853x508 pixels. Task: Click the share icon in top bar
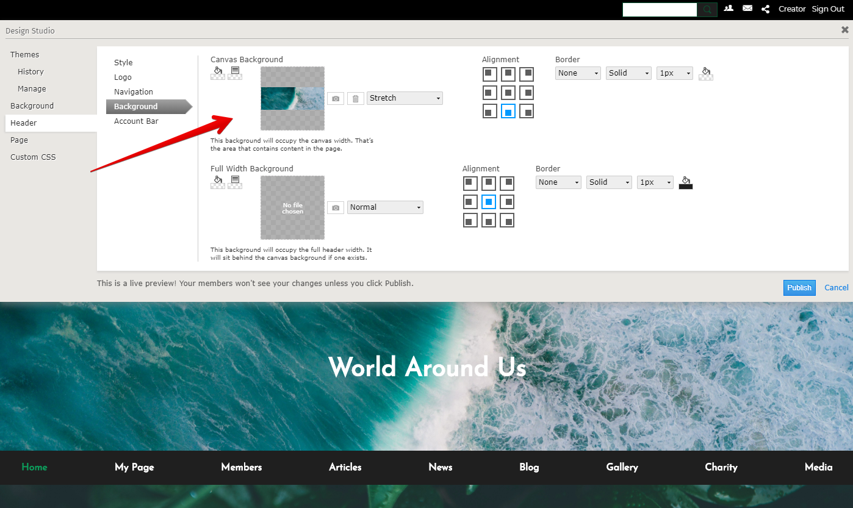766,9
